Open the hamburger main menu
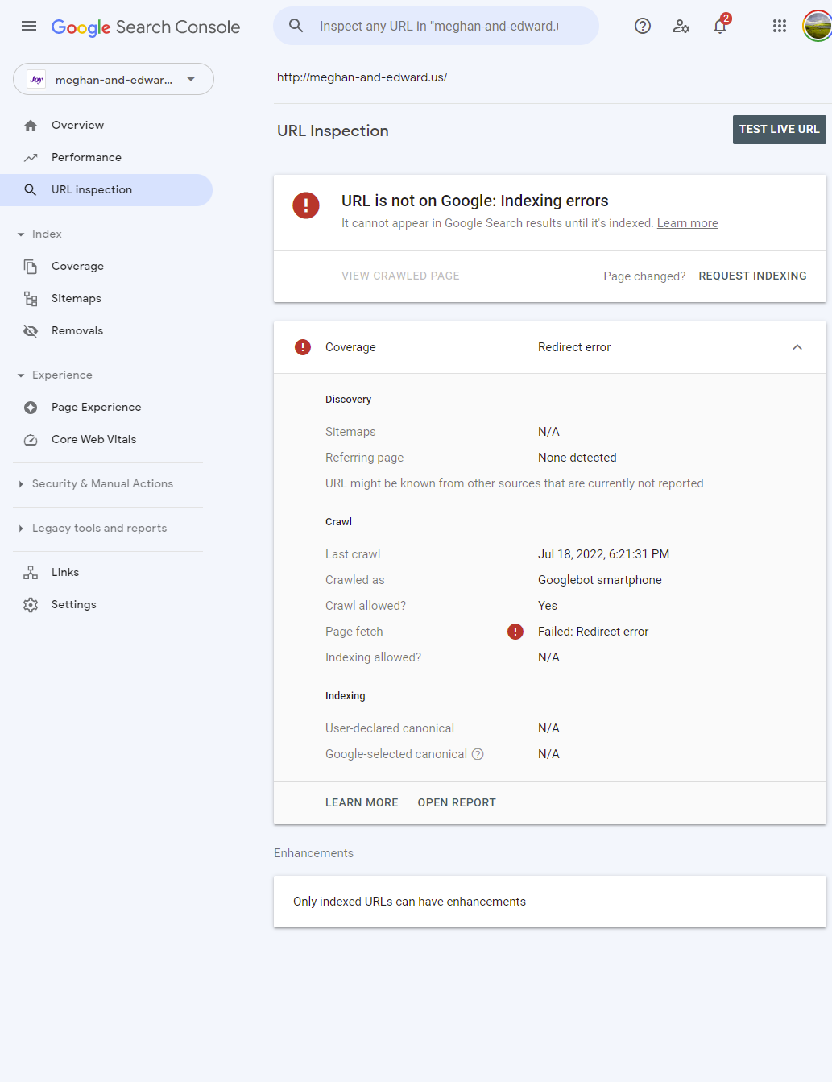 coord(29,27)
